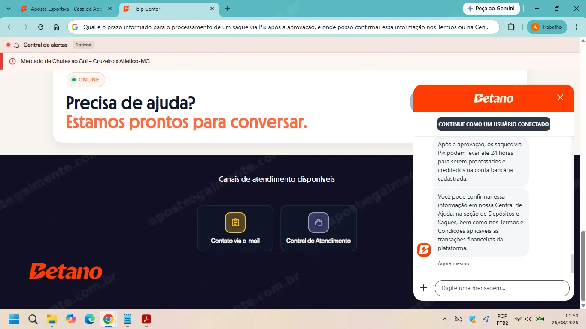The image size is (586, 329).
Task: Click the red alert warning icon
Action: click(12, 61)
